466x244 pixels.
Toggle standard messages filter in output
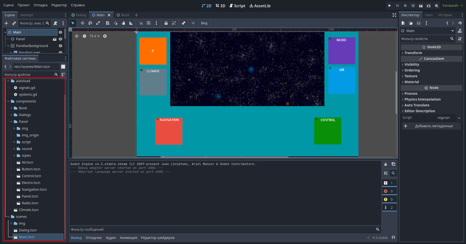[x=389, y=183]
